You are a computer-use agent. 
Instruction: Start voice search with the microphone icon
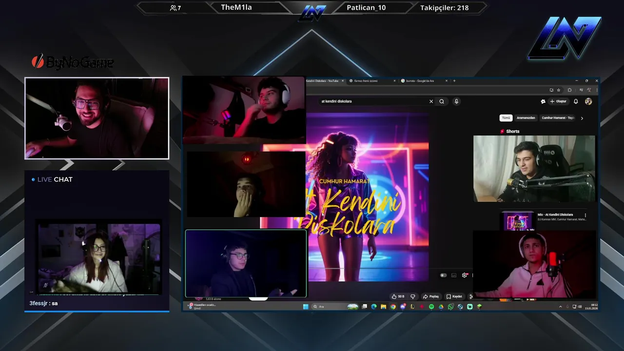tap(456, 101)
